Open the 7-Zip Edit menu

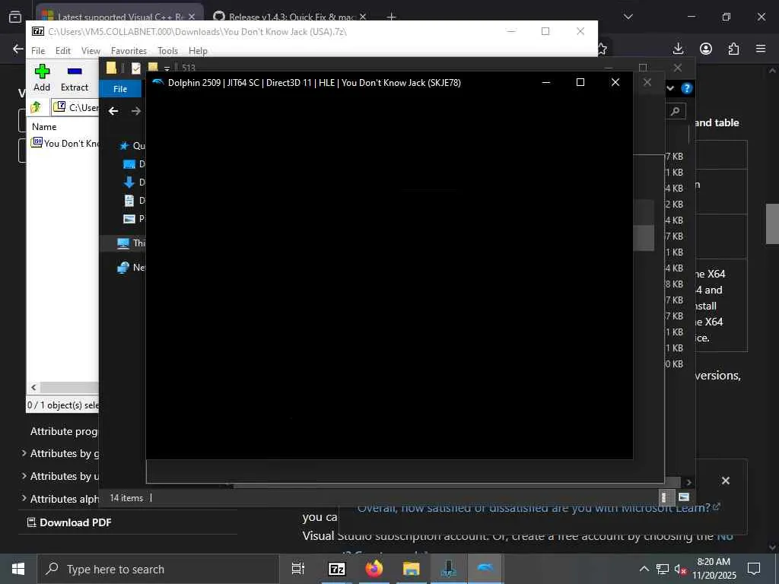point(63,51)
